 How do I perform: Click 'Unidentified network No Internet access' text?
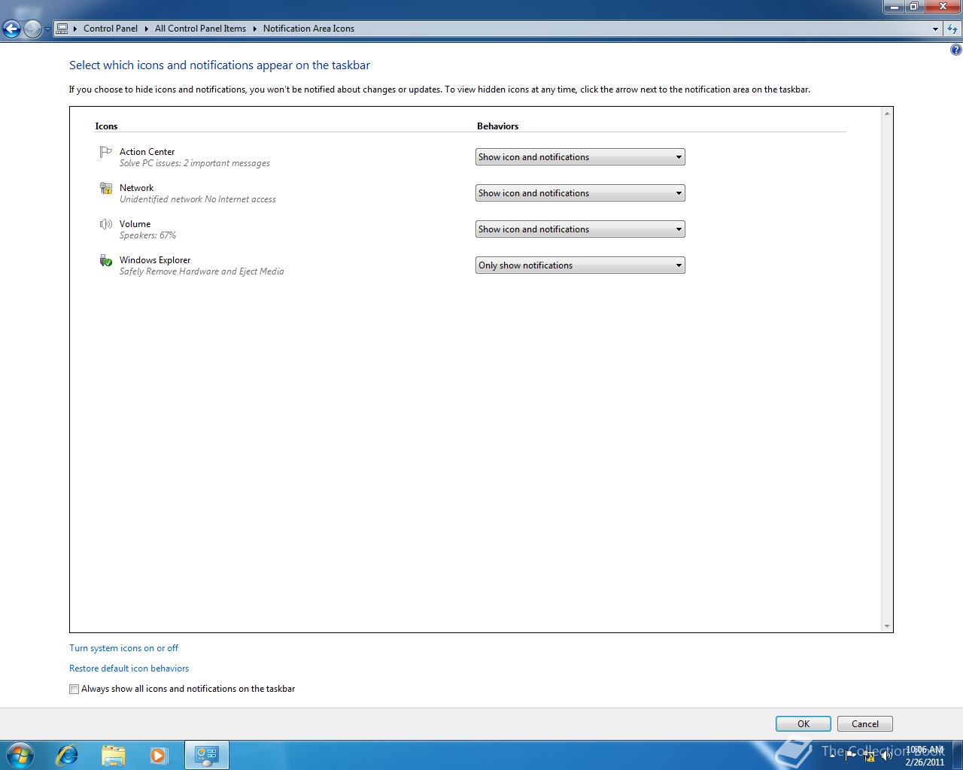(198, 199)
